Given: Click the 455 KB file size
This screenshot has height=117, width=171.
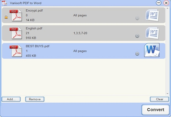Looking at the screenshot, I should click(x=31, y=56).
